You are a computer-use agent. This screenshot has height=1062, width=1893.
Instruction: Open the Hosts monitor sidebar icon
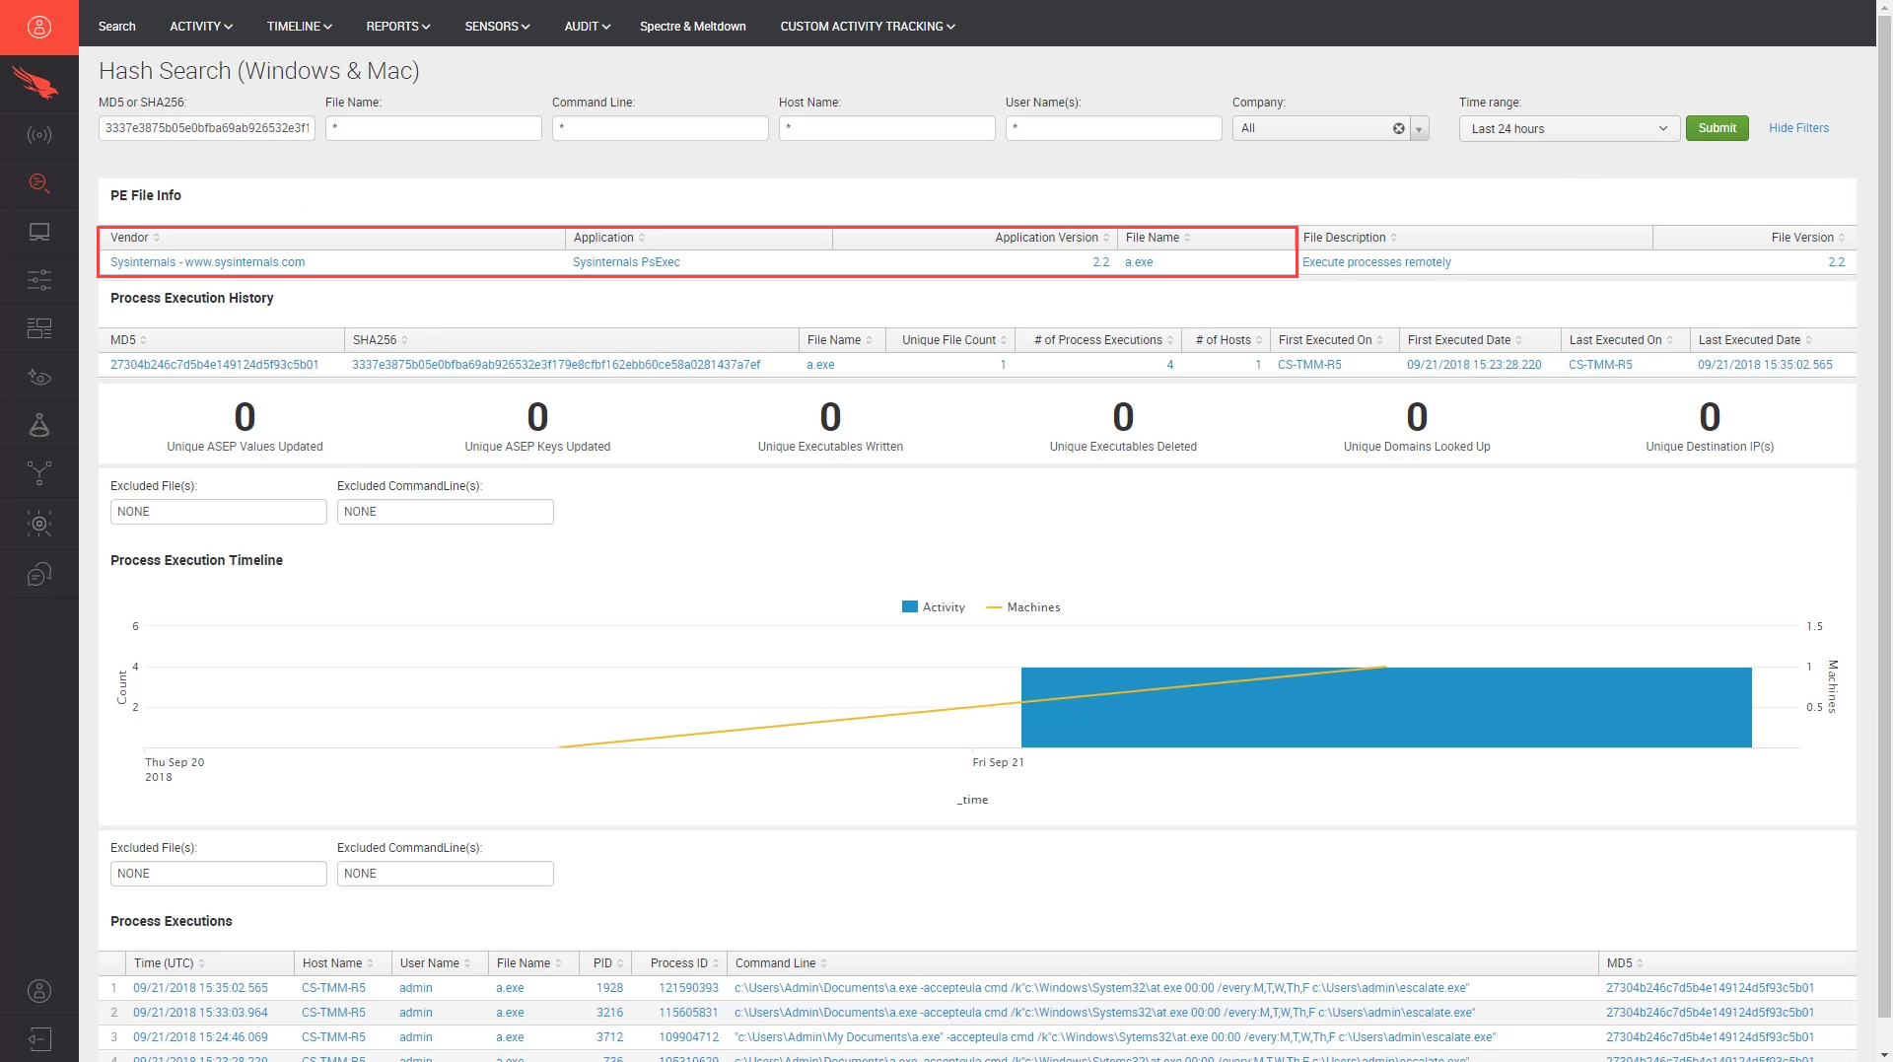tap(39, 232)
